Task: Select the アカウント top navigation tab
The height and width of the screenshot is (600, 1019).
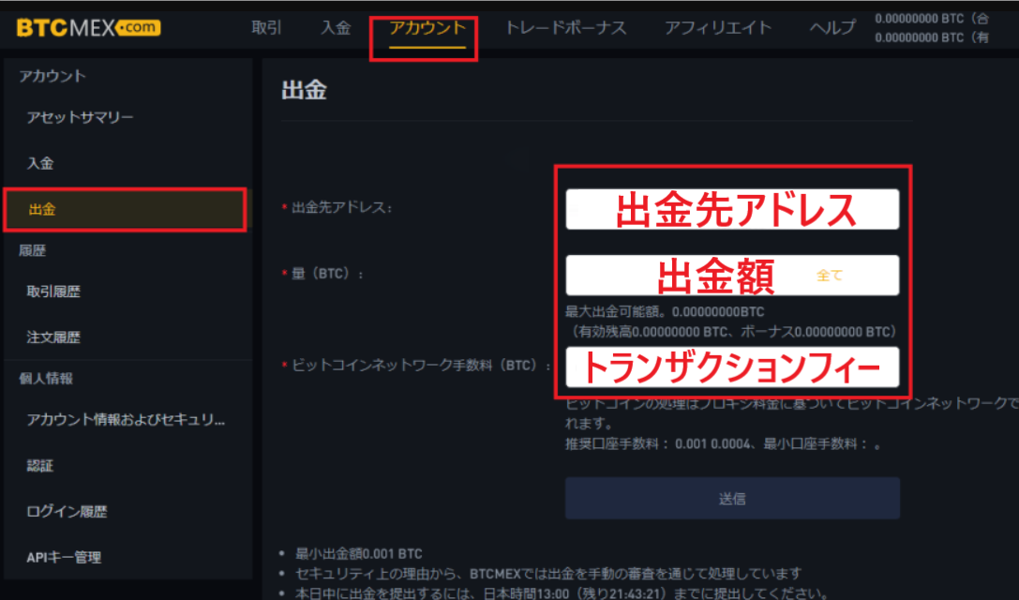Action: pos(427,27)
